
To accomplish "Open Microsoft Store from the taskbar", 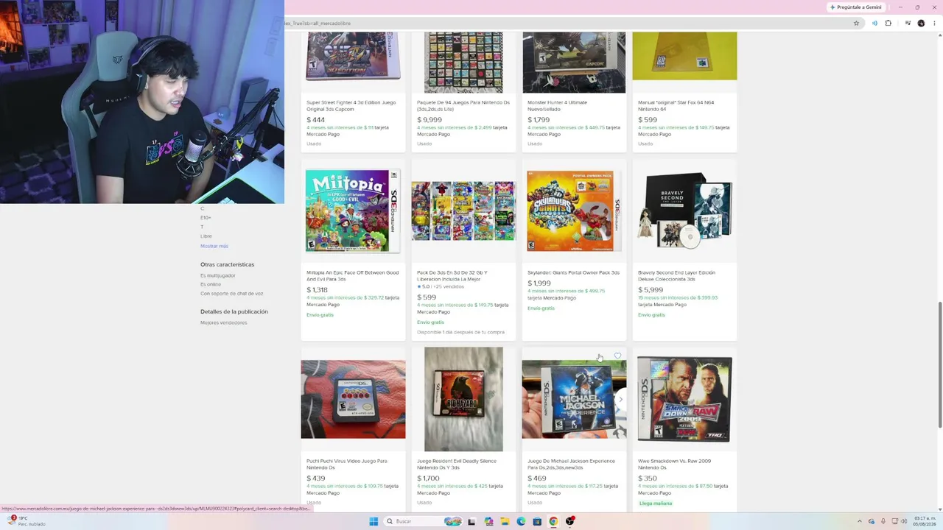I will pyautogui.click(x=537, y=521).
